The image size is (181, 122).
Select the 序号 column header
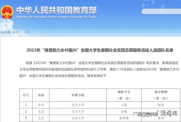pos(26,95)
